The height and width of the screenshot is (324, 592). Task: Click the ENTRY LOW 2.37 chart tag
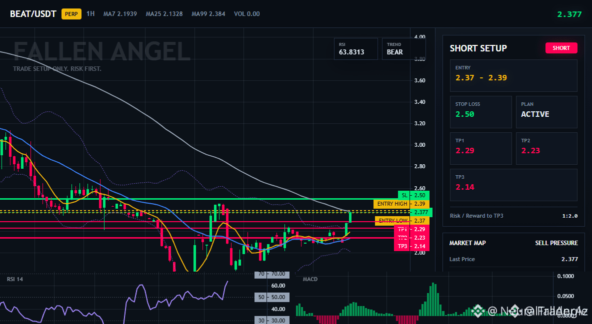click(401, 221)
